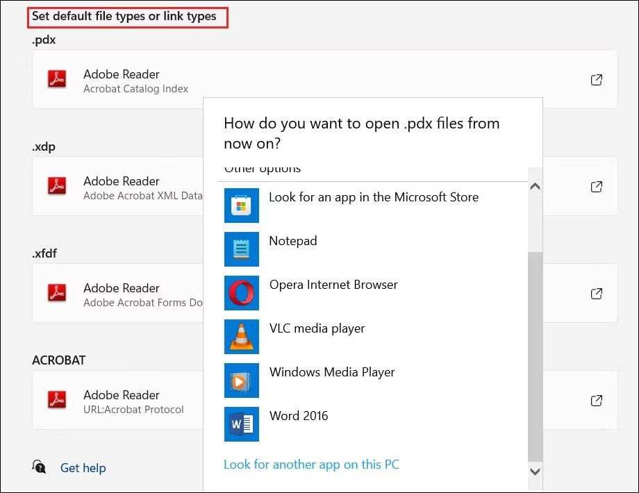
Task: Click the scrollbar up arrow
Action: point(535,186)
